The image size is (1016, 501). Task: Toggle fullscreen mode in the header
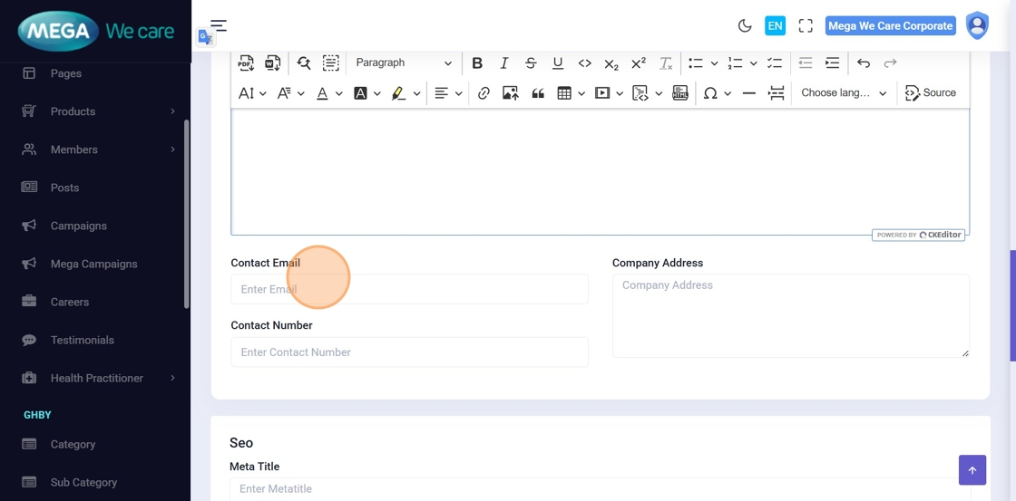point(806,26)
